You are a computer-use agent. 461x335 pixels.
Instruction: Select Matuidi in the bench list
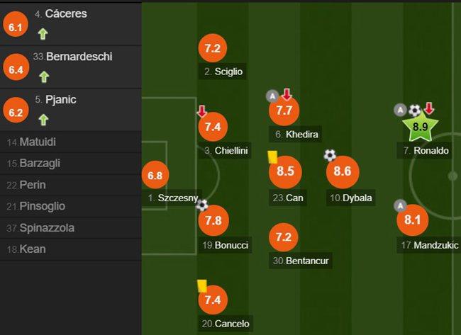pyautogui.click(x=70, y=142)
